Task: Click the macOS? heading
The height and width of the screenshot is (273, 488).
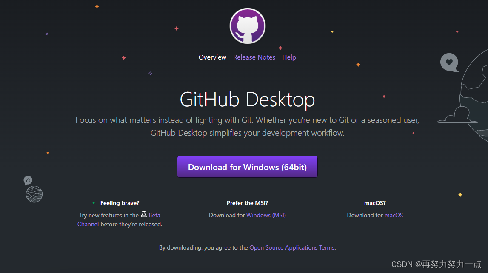Action: pos(375,203)
